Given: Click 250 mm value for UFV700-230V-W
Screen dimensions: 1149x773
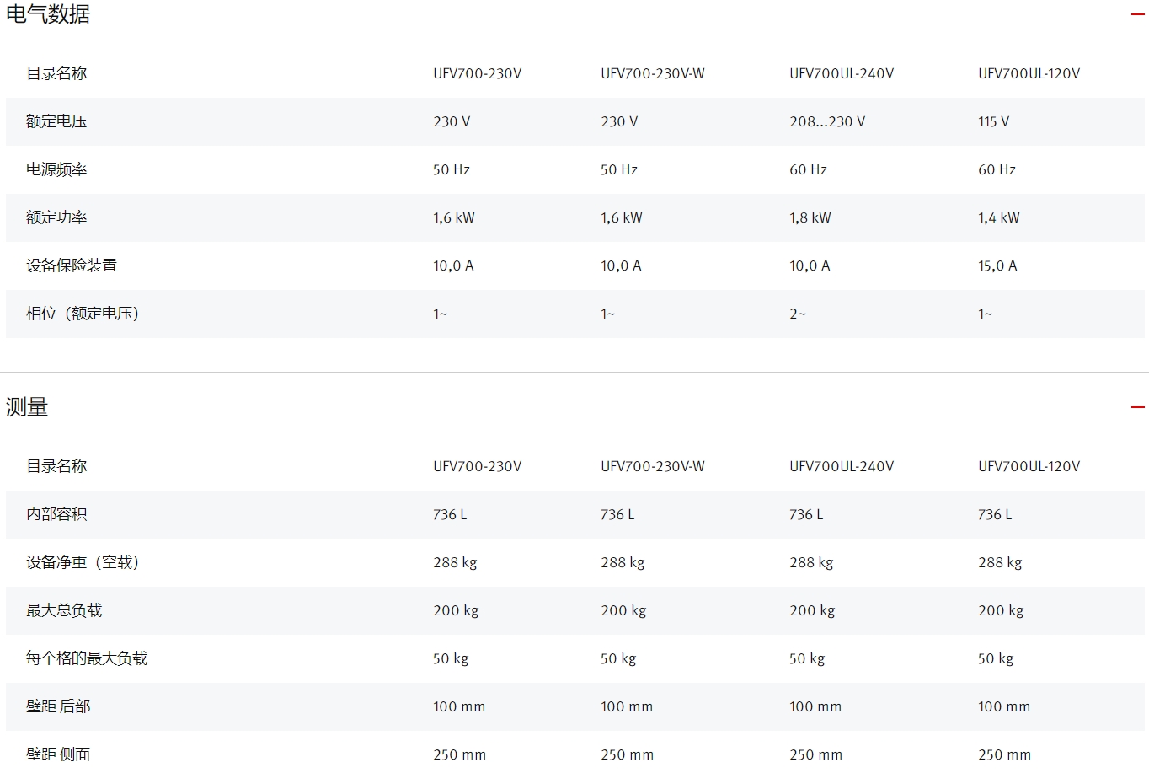Looking at the screenshot, I should pos(627,754).
